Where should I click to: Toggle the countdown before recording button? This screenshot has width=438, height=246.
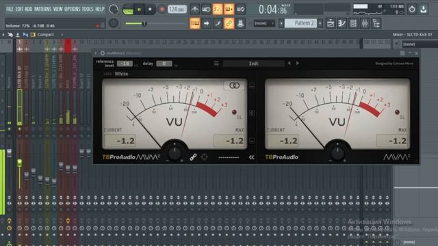click(218, 10)
